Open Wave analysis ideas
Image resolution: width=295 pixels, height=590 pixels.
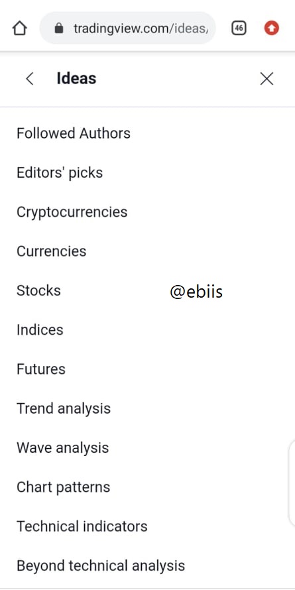point(62,447)
